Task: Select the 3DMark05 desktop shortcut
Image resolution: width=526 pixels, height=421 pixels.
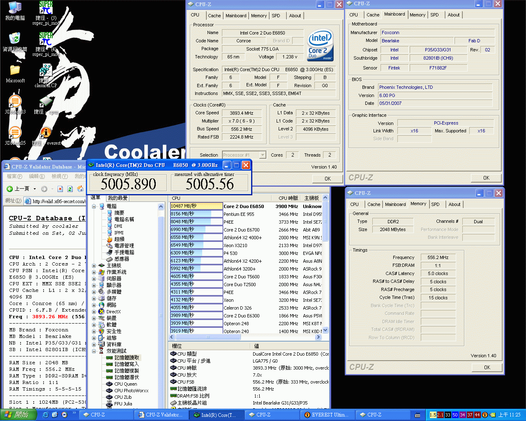Action: pos(15,136)
